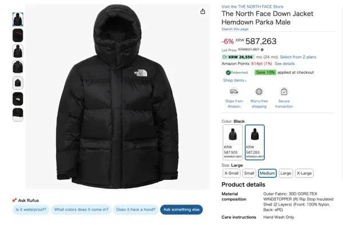Choose the Large size button
343x225 pixels.
pyautogui.click(x=286, y=173)
